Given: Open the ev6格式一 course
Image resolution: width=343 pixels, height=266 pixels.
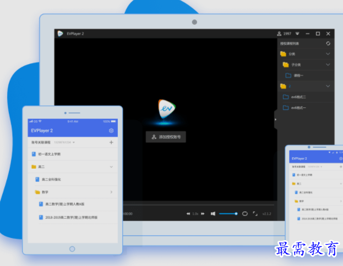Looking at the screenshot, I should [x=298, y=108].
